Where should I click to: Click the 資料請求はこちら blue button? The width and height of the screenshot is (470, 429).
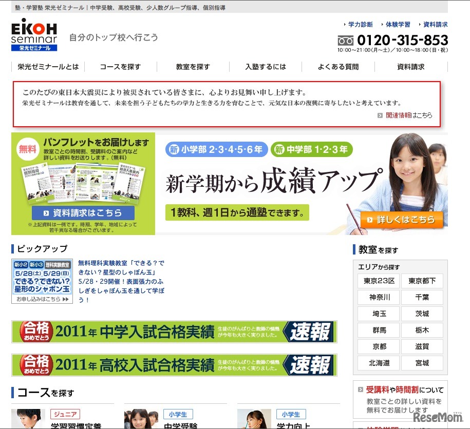click(83, 213)
